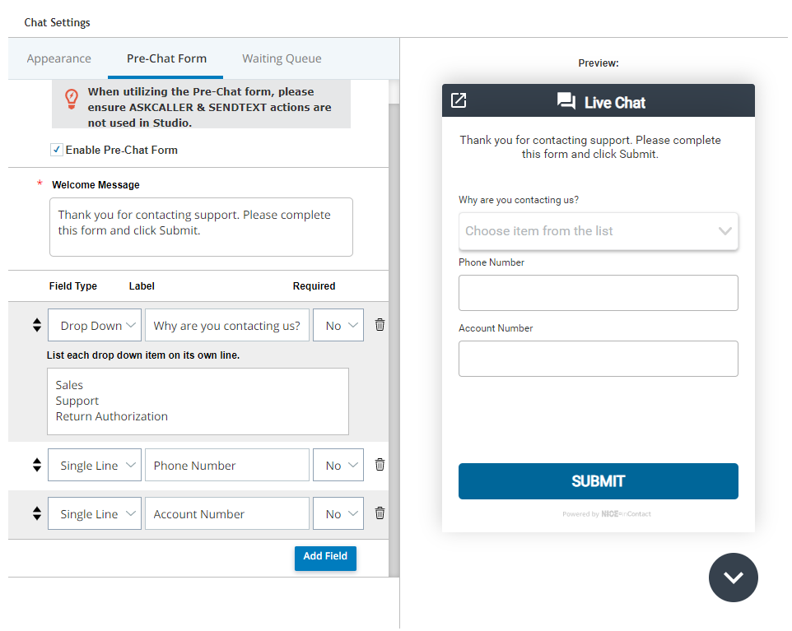Click the preview thank-you welcome text

coord(590,147)
